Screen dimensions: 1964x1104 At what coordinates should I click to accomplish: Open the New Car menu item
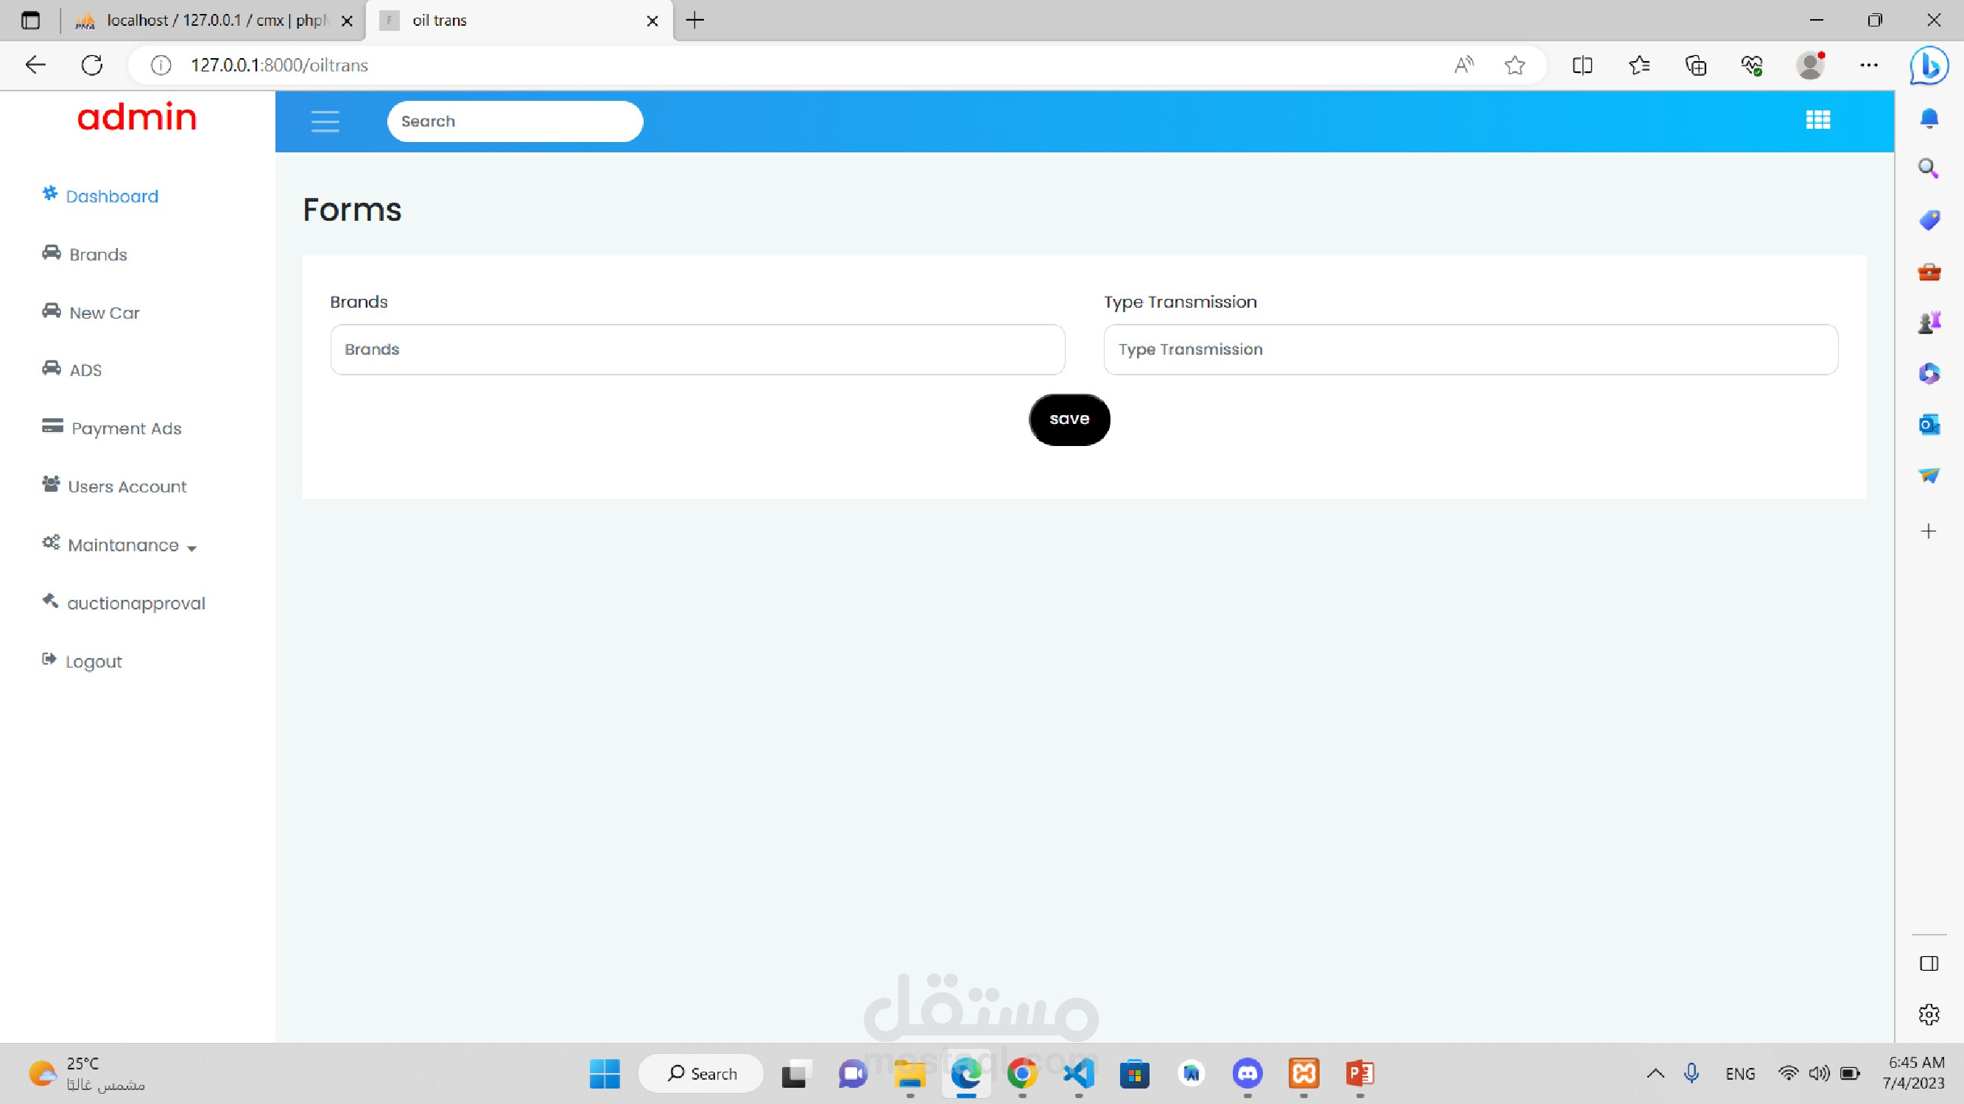(x=104, y=313)
